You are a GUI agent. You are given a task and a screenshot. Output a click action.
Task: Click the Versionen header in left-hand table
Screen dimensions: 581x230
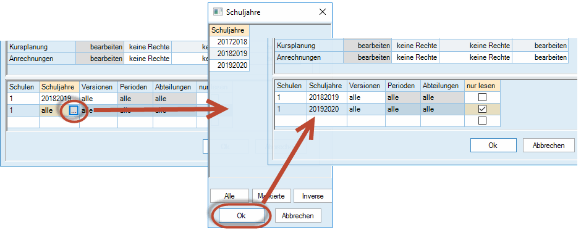point(98,87)
